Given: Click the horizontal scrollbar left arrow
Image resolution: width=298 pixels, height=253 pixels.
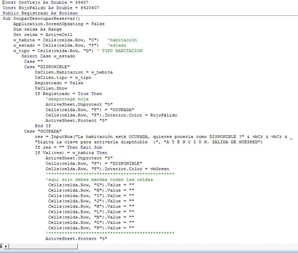Looking at the screenshot, I should (6, 247).
